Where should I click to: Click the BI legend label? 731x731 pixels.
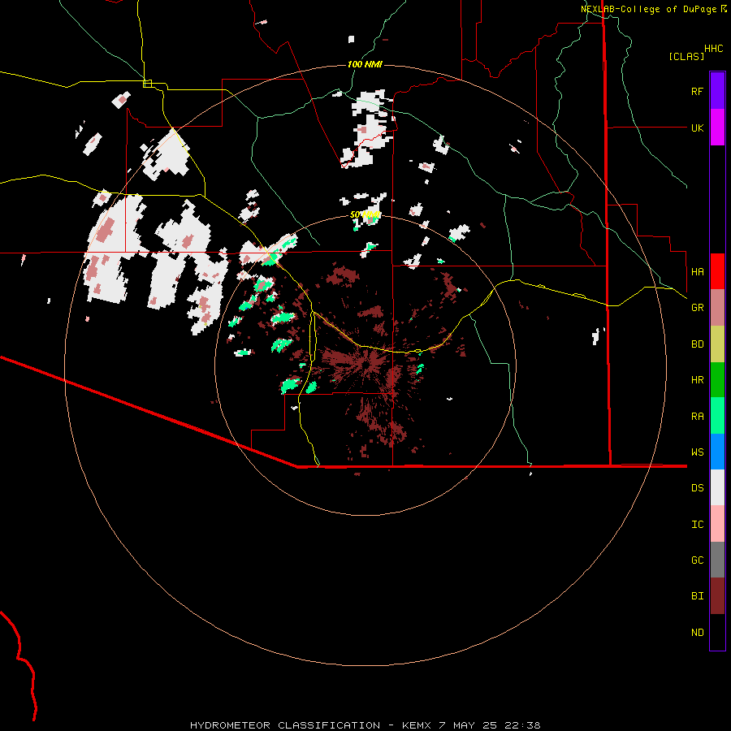(x=697, y=596)
